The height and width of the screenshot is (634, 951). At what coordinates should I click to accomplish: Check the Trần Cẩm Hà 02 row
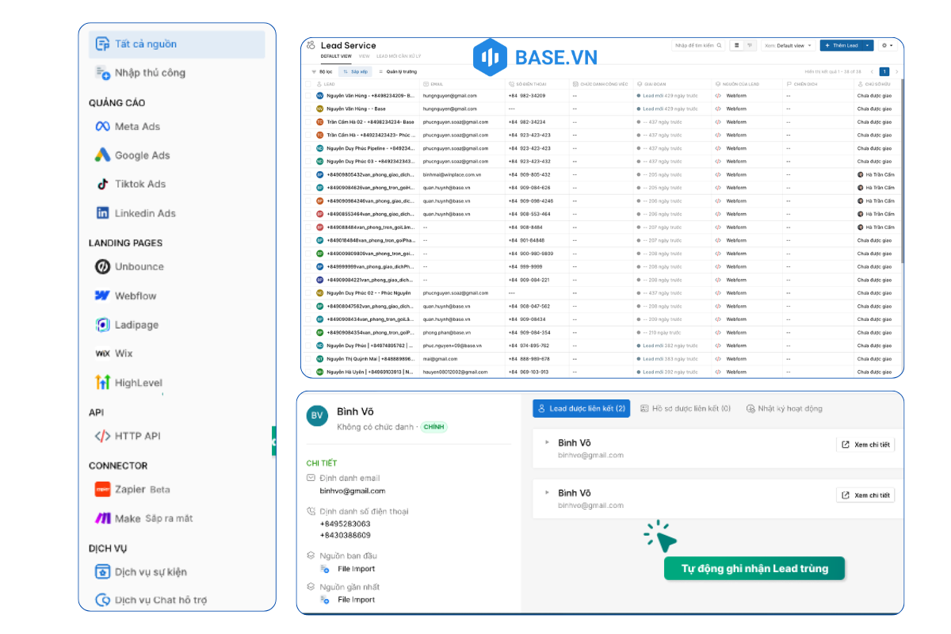[308, 122]
